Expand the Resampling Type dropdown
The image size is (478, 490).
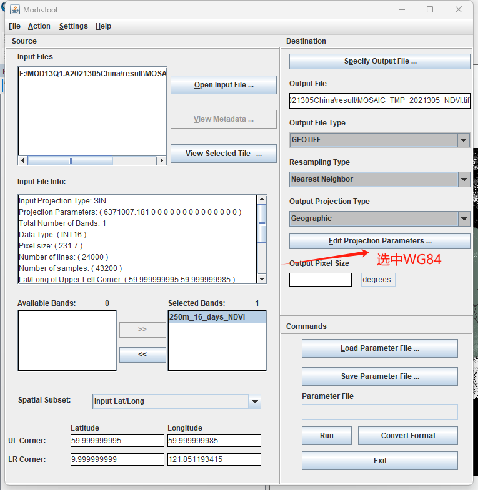tap(464, 179)
